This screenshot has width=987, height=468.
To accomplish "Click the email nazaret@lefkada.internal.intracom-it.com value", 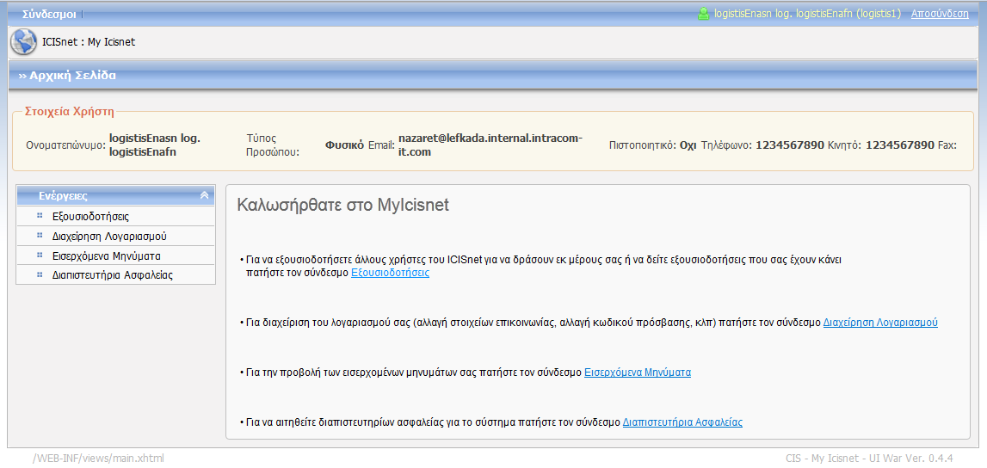I will coord(490,145).
